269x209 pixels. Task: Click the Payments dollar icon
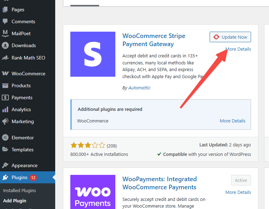pyautogui.click(x=5, y=97)
